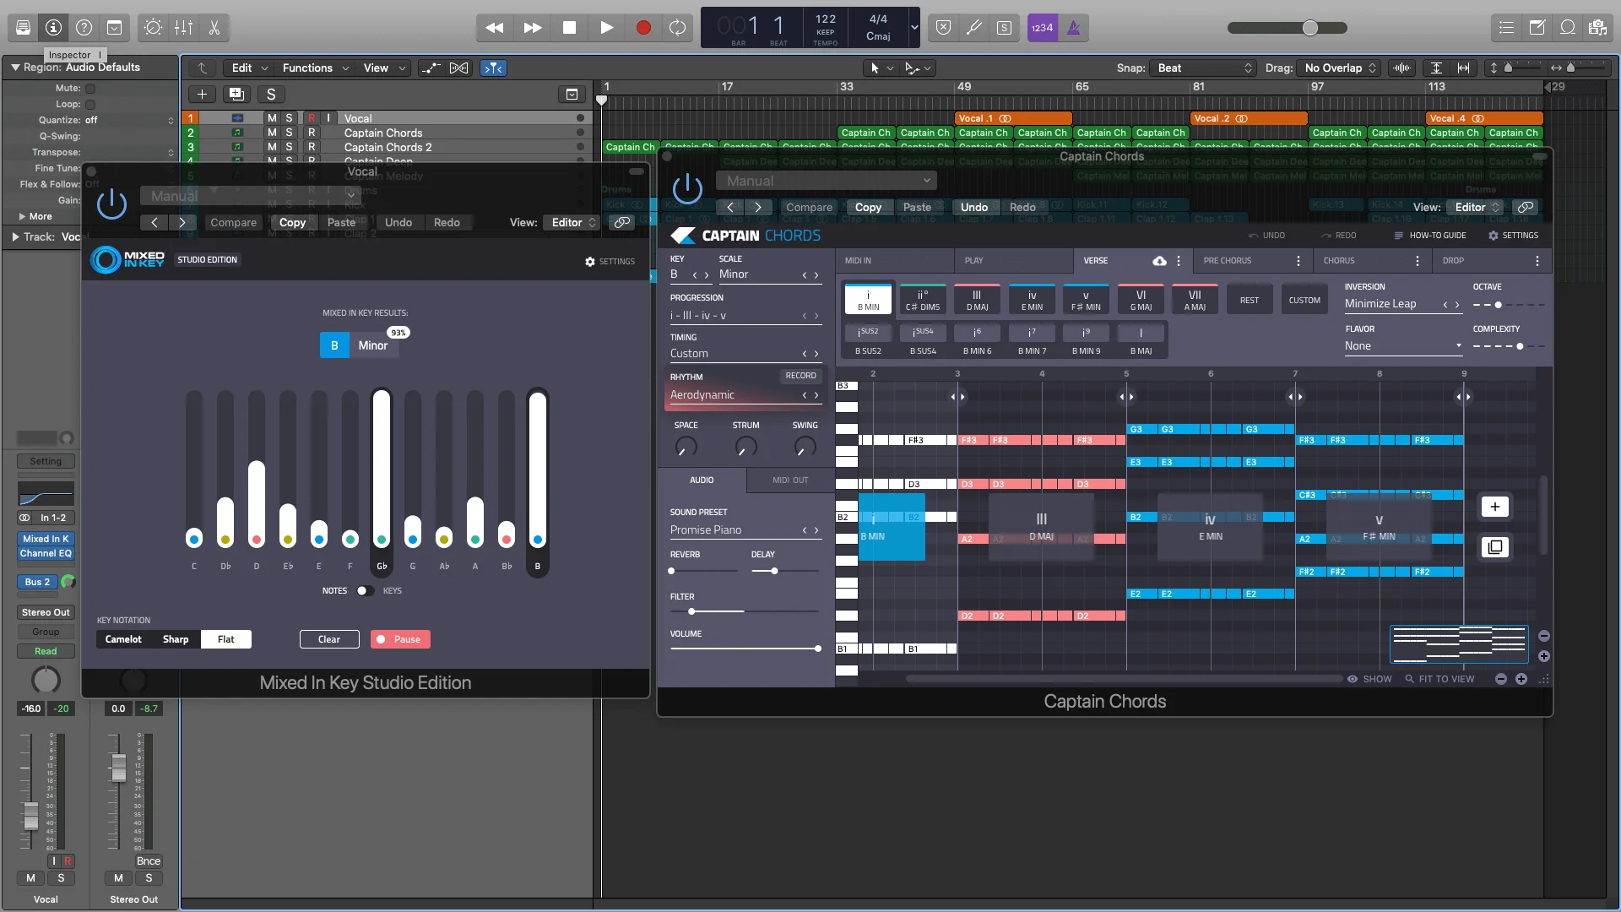Image resolution: width=1621 pixels, height=912 pixels.
Task: Click Captain Chords power bypass icon
Action: (x=687, y=190)
